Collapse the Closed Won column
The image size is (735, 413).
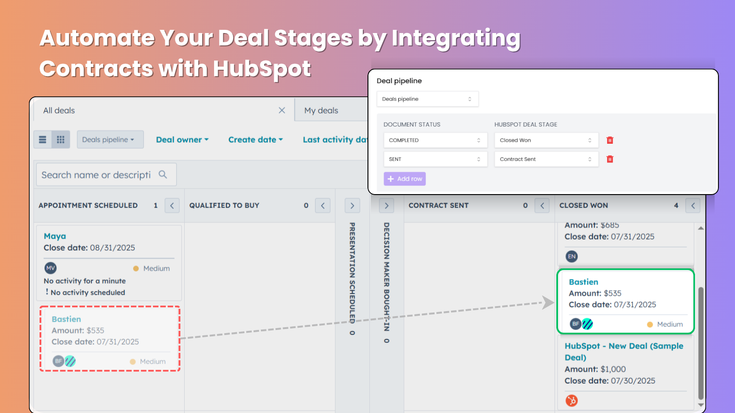693,206
